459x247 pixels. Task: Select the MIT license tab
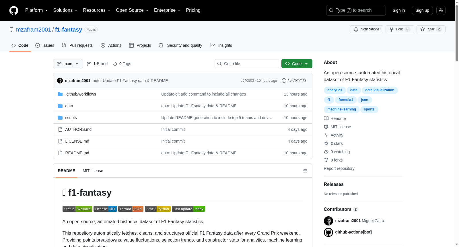(93, 171)
